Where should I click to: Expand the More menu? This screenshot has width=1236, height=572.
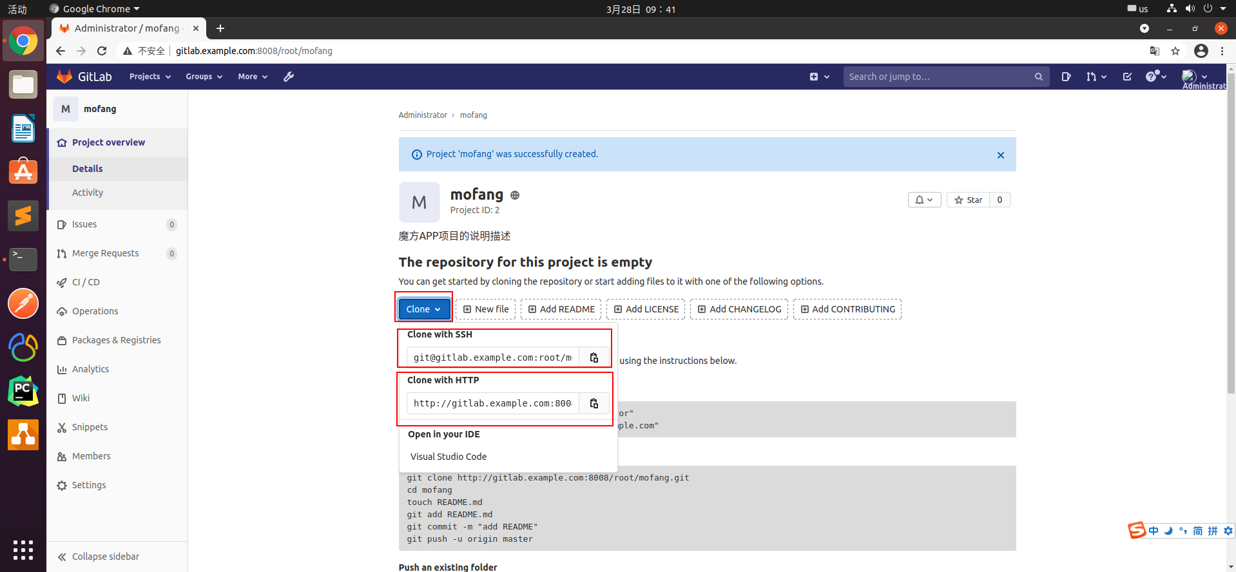tap(252, 77)
